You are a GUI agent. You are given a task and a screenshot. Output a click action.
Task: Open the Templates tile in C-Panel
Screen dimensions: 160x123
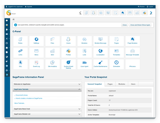point(117,52)
